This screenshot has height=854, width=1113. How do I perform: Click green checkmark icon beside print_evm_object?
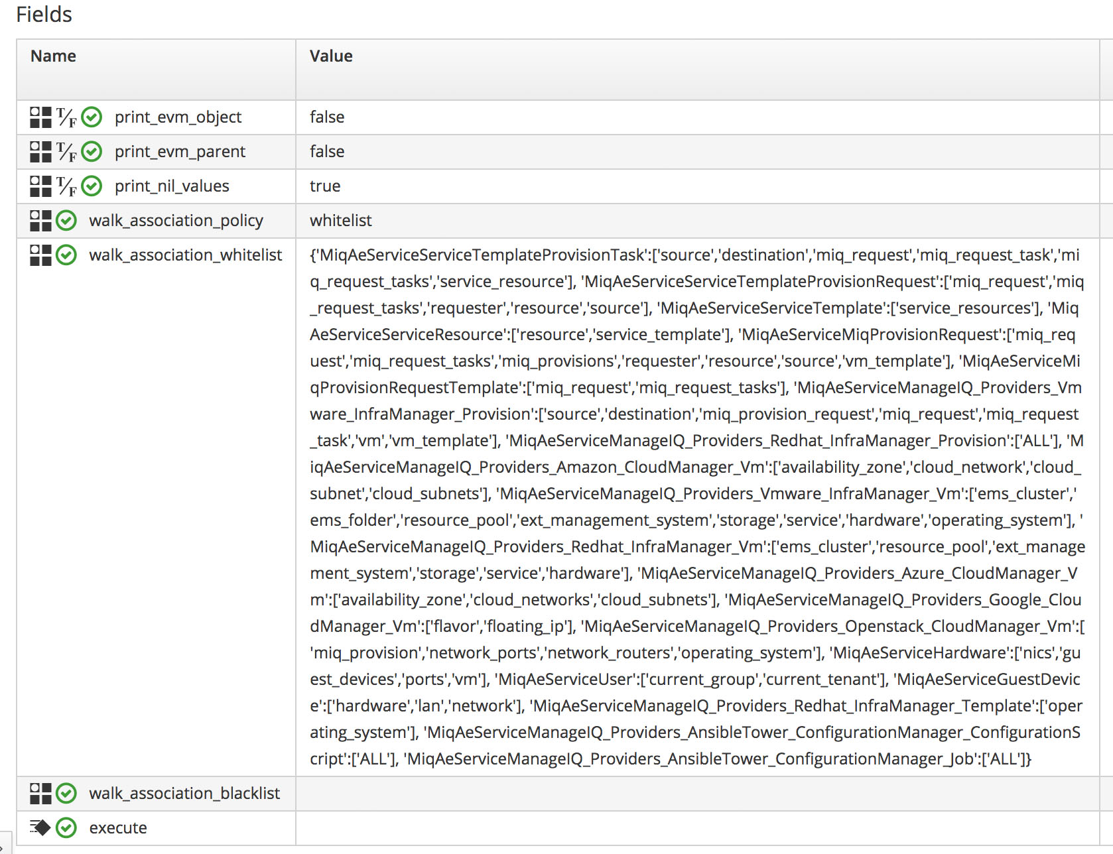click(x=92, y=117)
